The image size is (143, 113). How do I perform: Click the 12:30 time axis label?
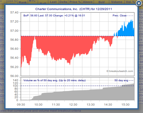(x=73, y=105)
